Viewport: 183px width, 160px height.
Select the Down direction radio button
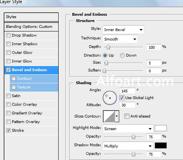tap(122, 55)
